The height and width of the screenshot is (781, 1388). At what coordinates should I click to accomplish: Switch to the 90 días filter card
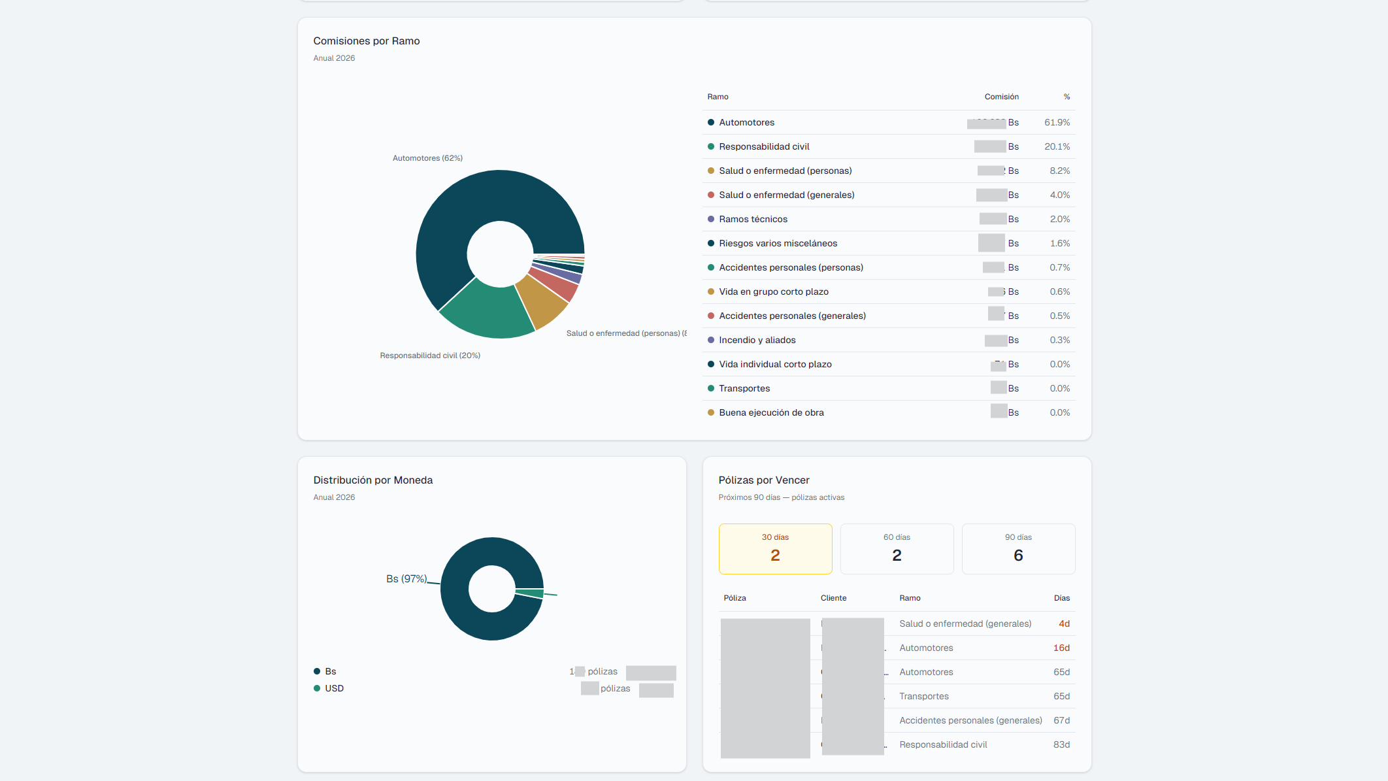[x=1018, y=548]
